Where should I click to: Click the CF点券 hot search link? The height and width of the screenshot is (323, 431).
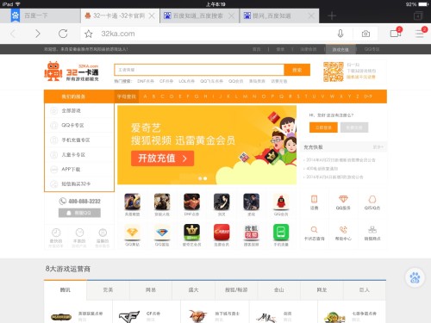pyautogui.click(x=166, y=81)
